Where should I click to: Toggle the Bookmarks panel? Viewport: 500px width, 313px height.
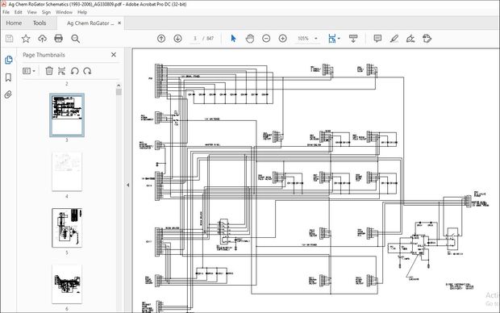click(8, 77)
